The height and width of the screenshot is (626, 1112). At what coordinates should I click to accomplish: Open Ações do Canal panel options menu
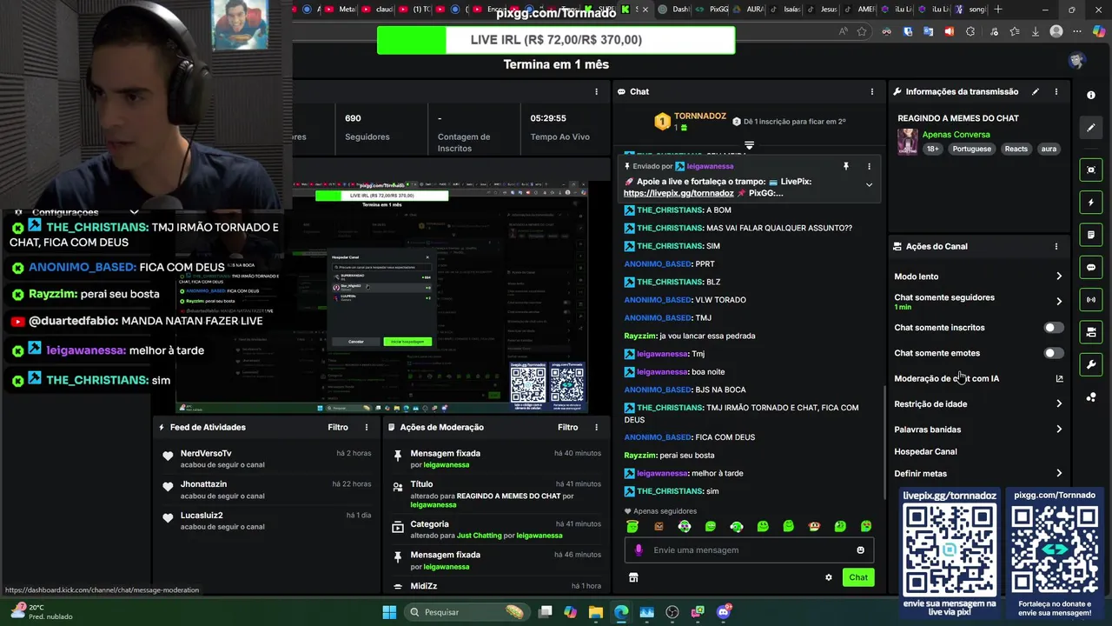tap(1056, 246)
